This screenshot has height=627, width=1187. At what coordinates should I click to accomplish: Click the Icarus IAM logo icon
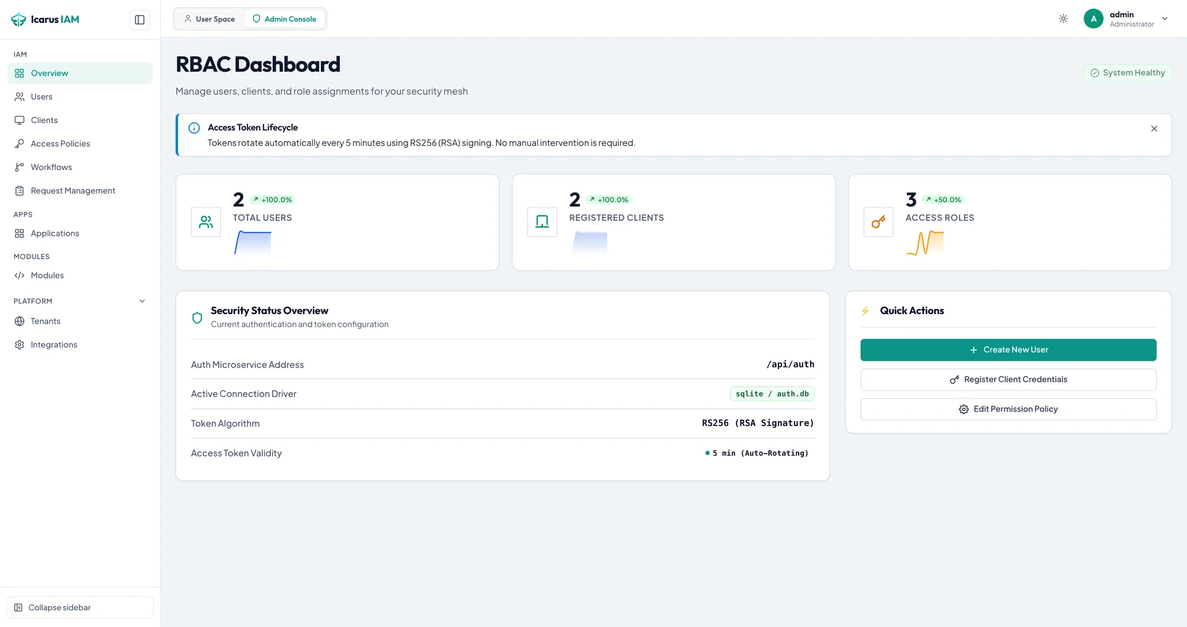coord(19,20)
